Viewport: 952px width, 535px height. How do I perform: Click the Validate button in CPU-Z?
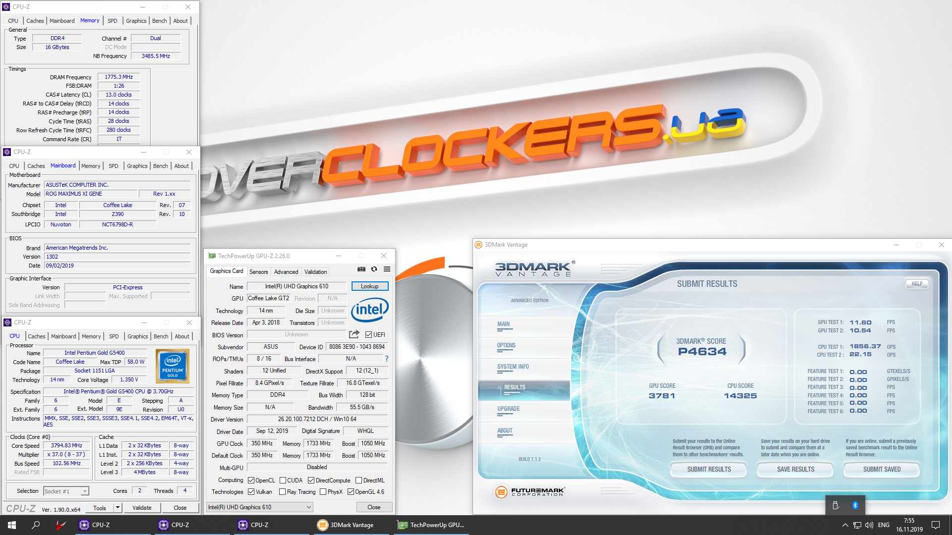142,508
